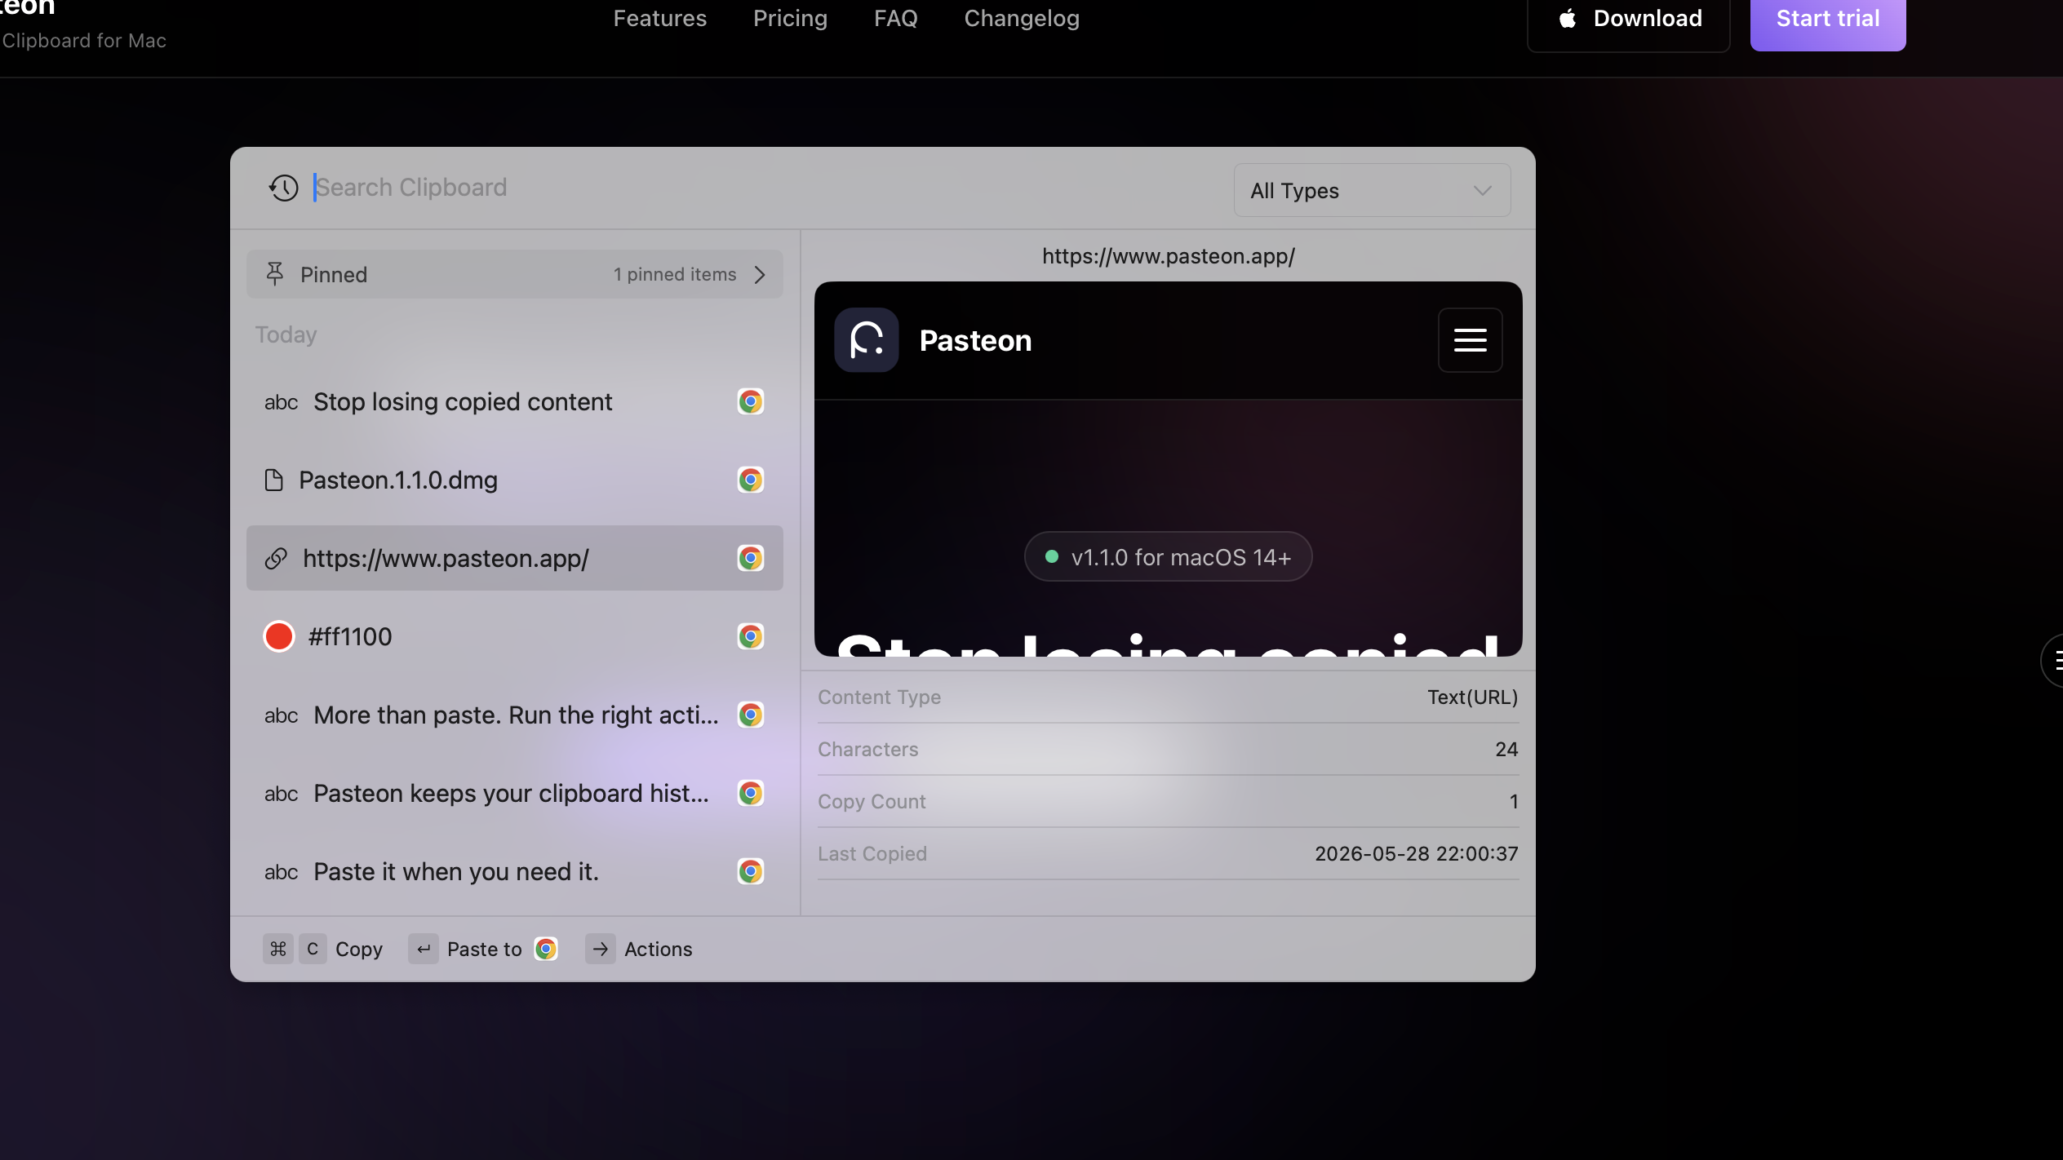The height and width of the screenshot is (1160, 2063).
Task: Click the Paste to label
Action: click(484, 949)
